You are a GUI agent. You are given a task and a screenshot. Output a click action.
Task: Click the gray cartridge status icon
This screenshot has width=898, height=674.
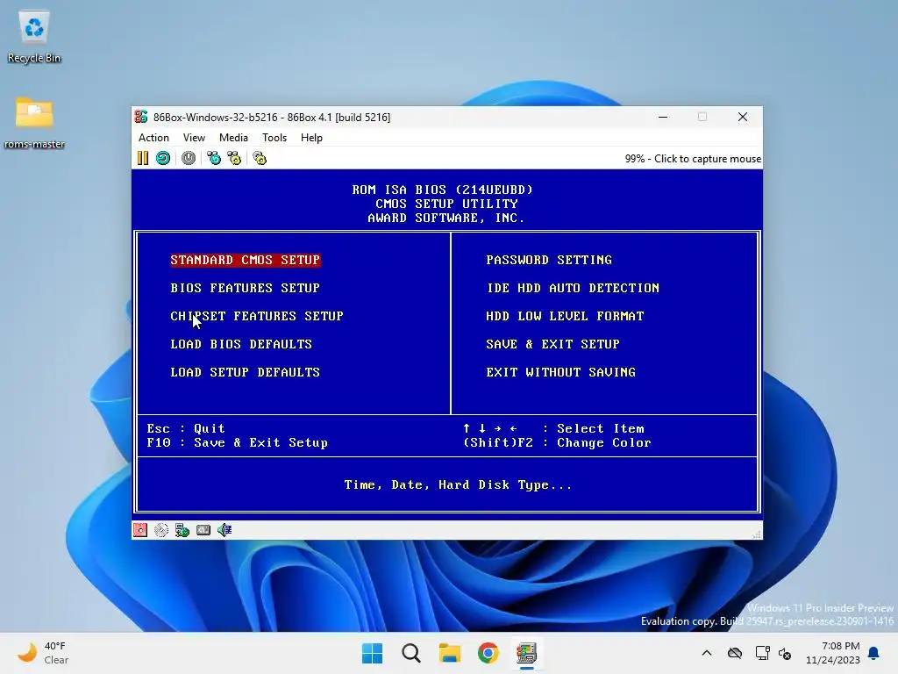203,530
